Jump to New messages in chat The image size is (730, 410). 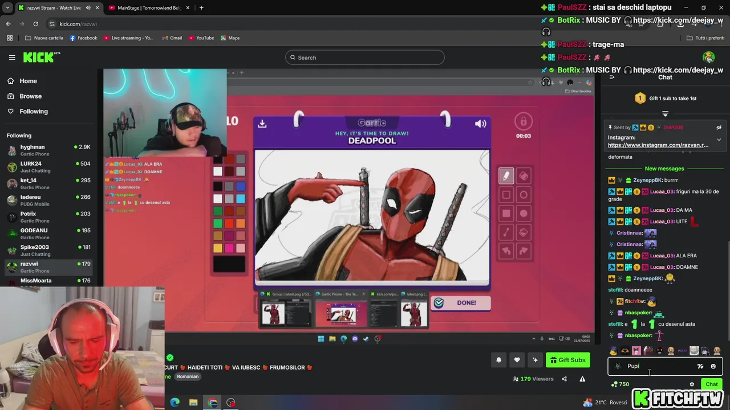(x=664, y=169)
